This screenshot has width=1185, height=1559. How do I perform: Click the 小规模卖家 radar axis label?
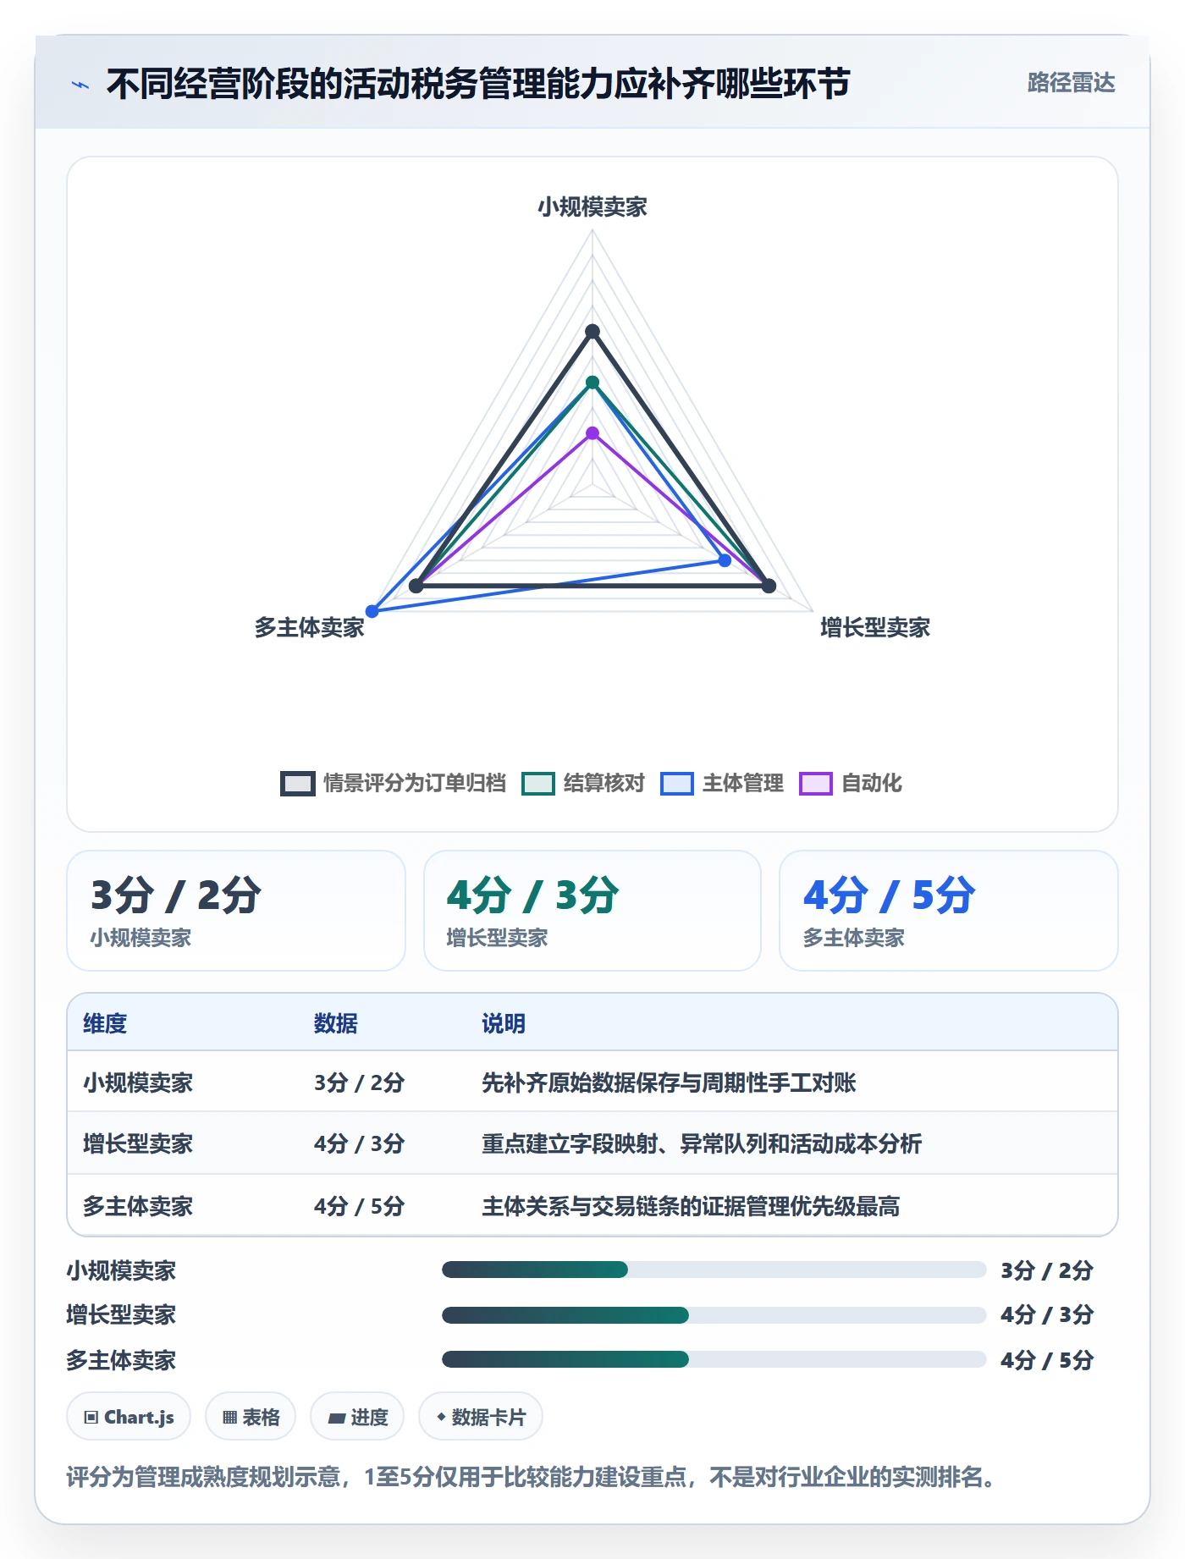click(x=592, y=207)
